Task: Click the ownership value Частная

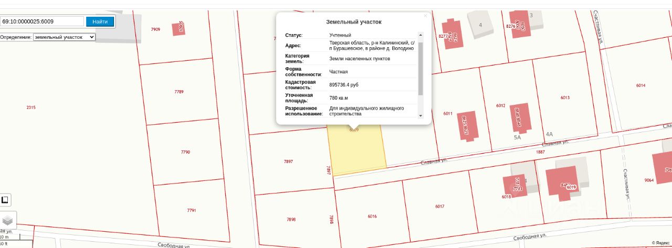Action: tap(339, 72)
